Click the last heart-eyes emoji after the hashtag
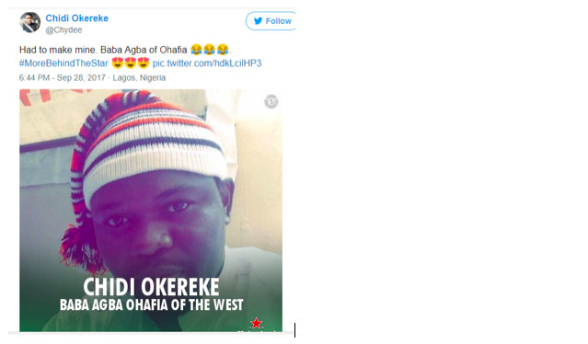This screenshot has width=588, height=344. (x=144, y=63)
